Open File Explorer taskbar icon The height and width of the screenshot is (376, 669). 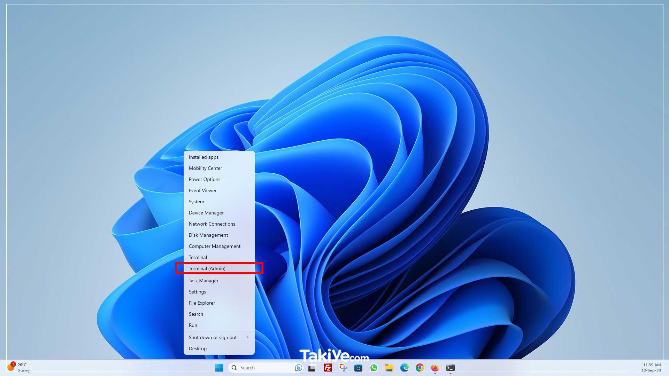389,368
